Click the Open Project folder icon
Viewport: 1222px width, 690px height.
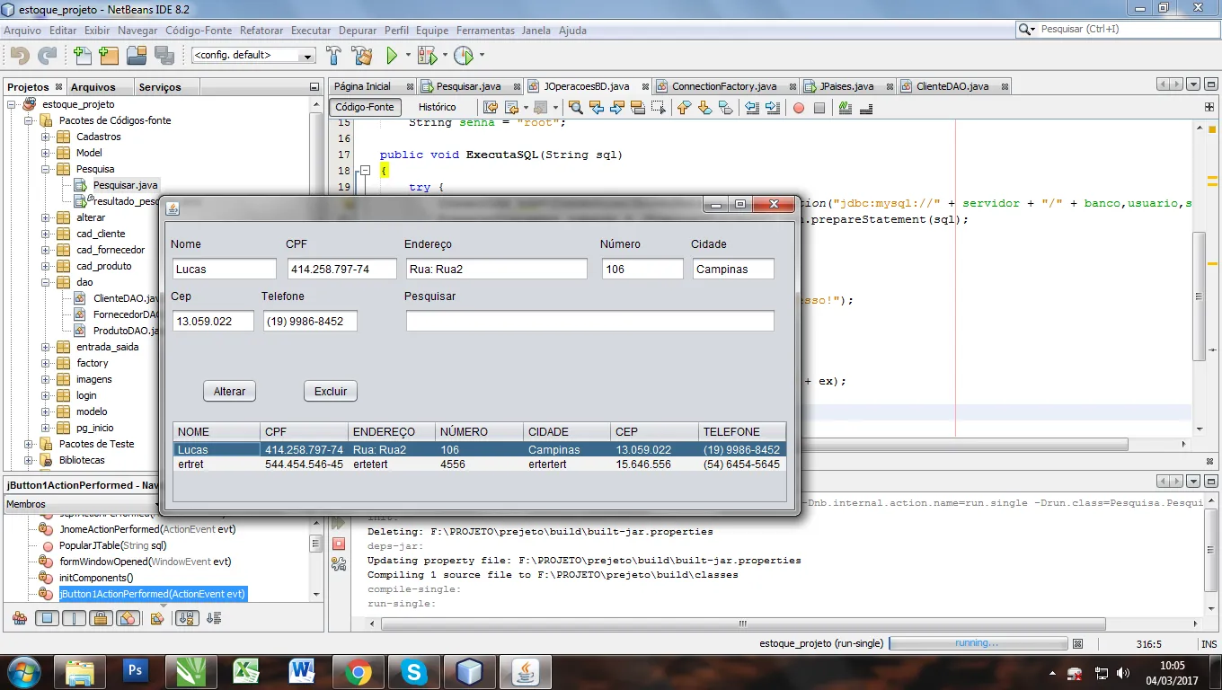(x=137, y=56)
